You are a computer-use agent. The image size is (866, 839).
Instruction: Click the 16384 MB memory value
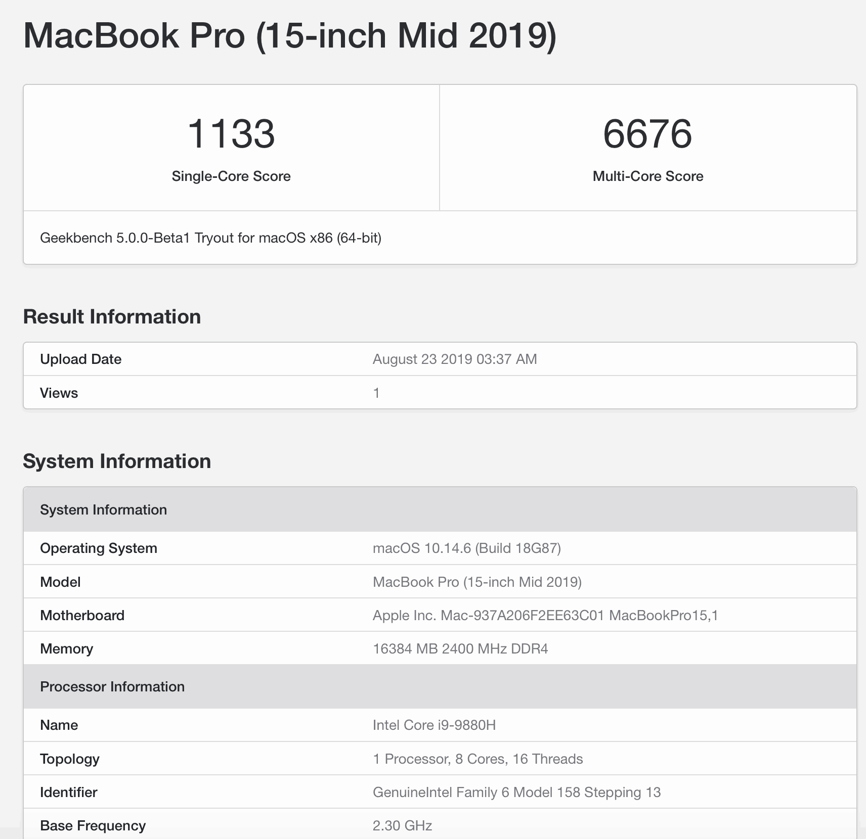pos(460,649)
